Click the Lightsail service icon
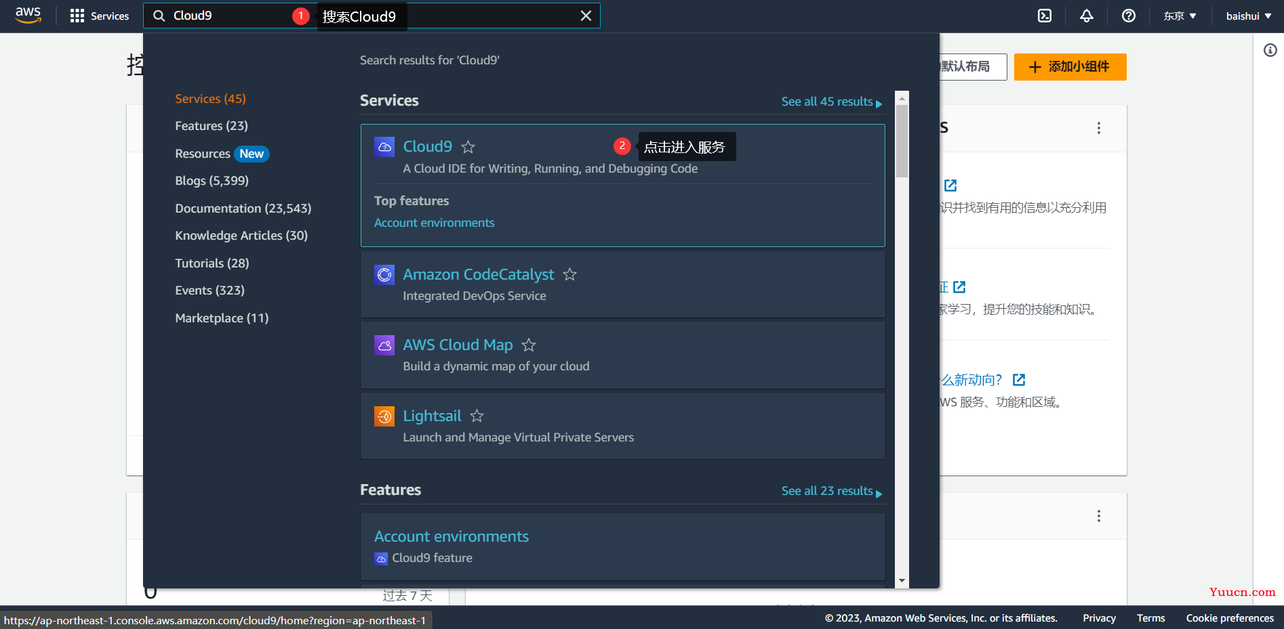The image size is (1284, 629). click(384, 416)
